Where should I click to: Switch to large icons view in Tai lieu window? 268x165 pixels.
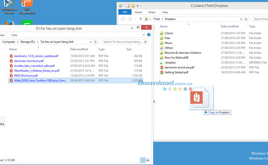coord(148,160)
